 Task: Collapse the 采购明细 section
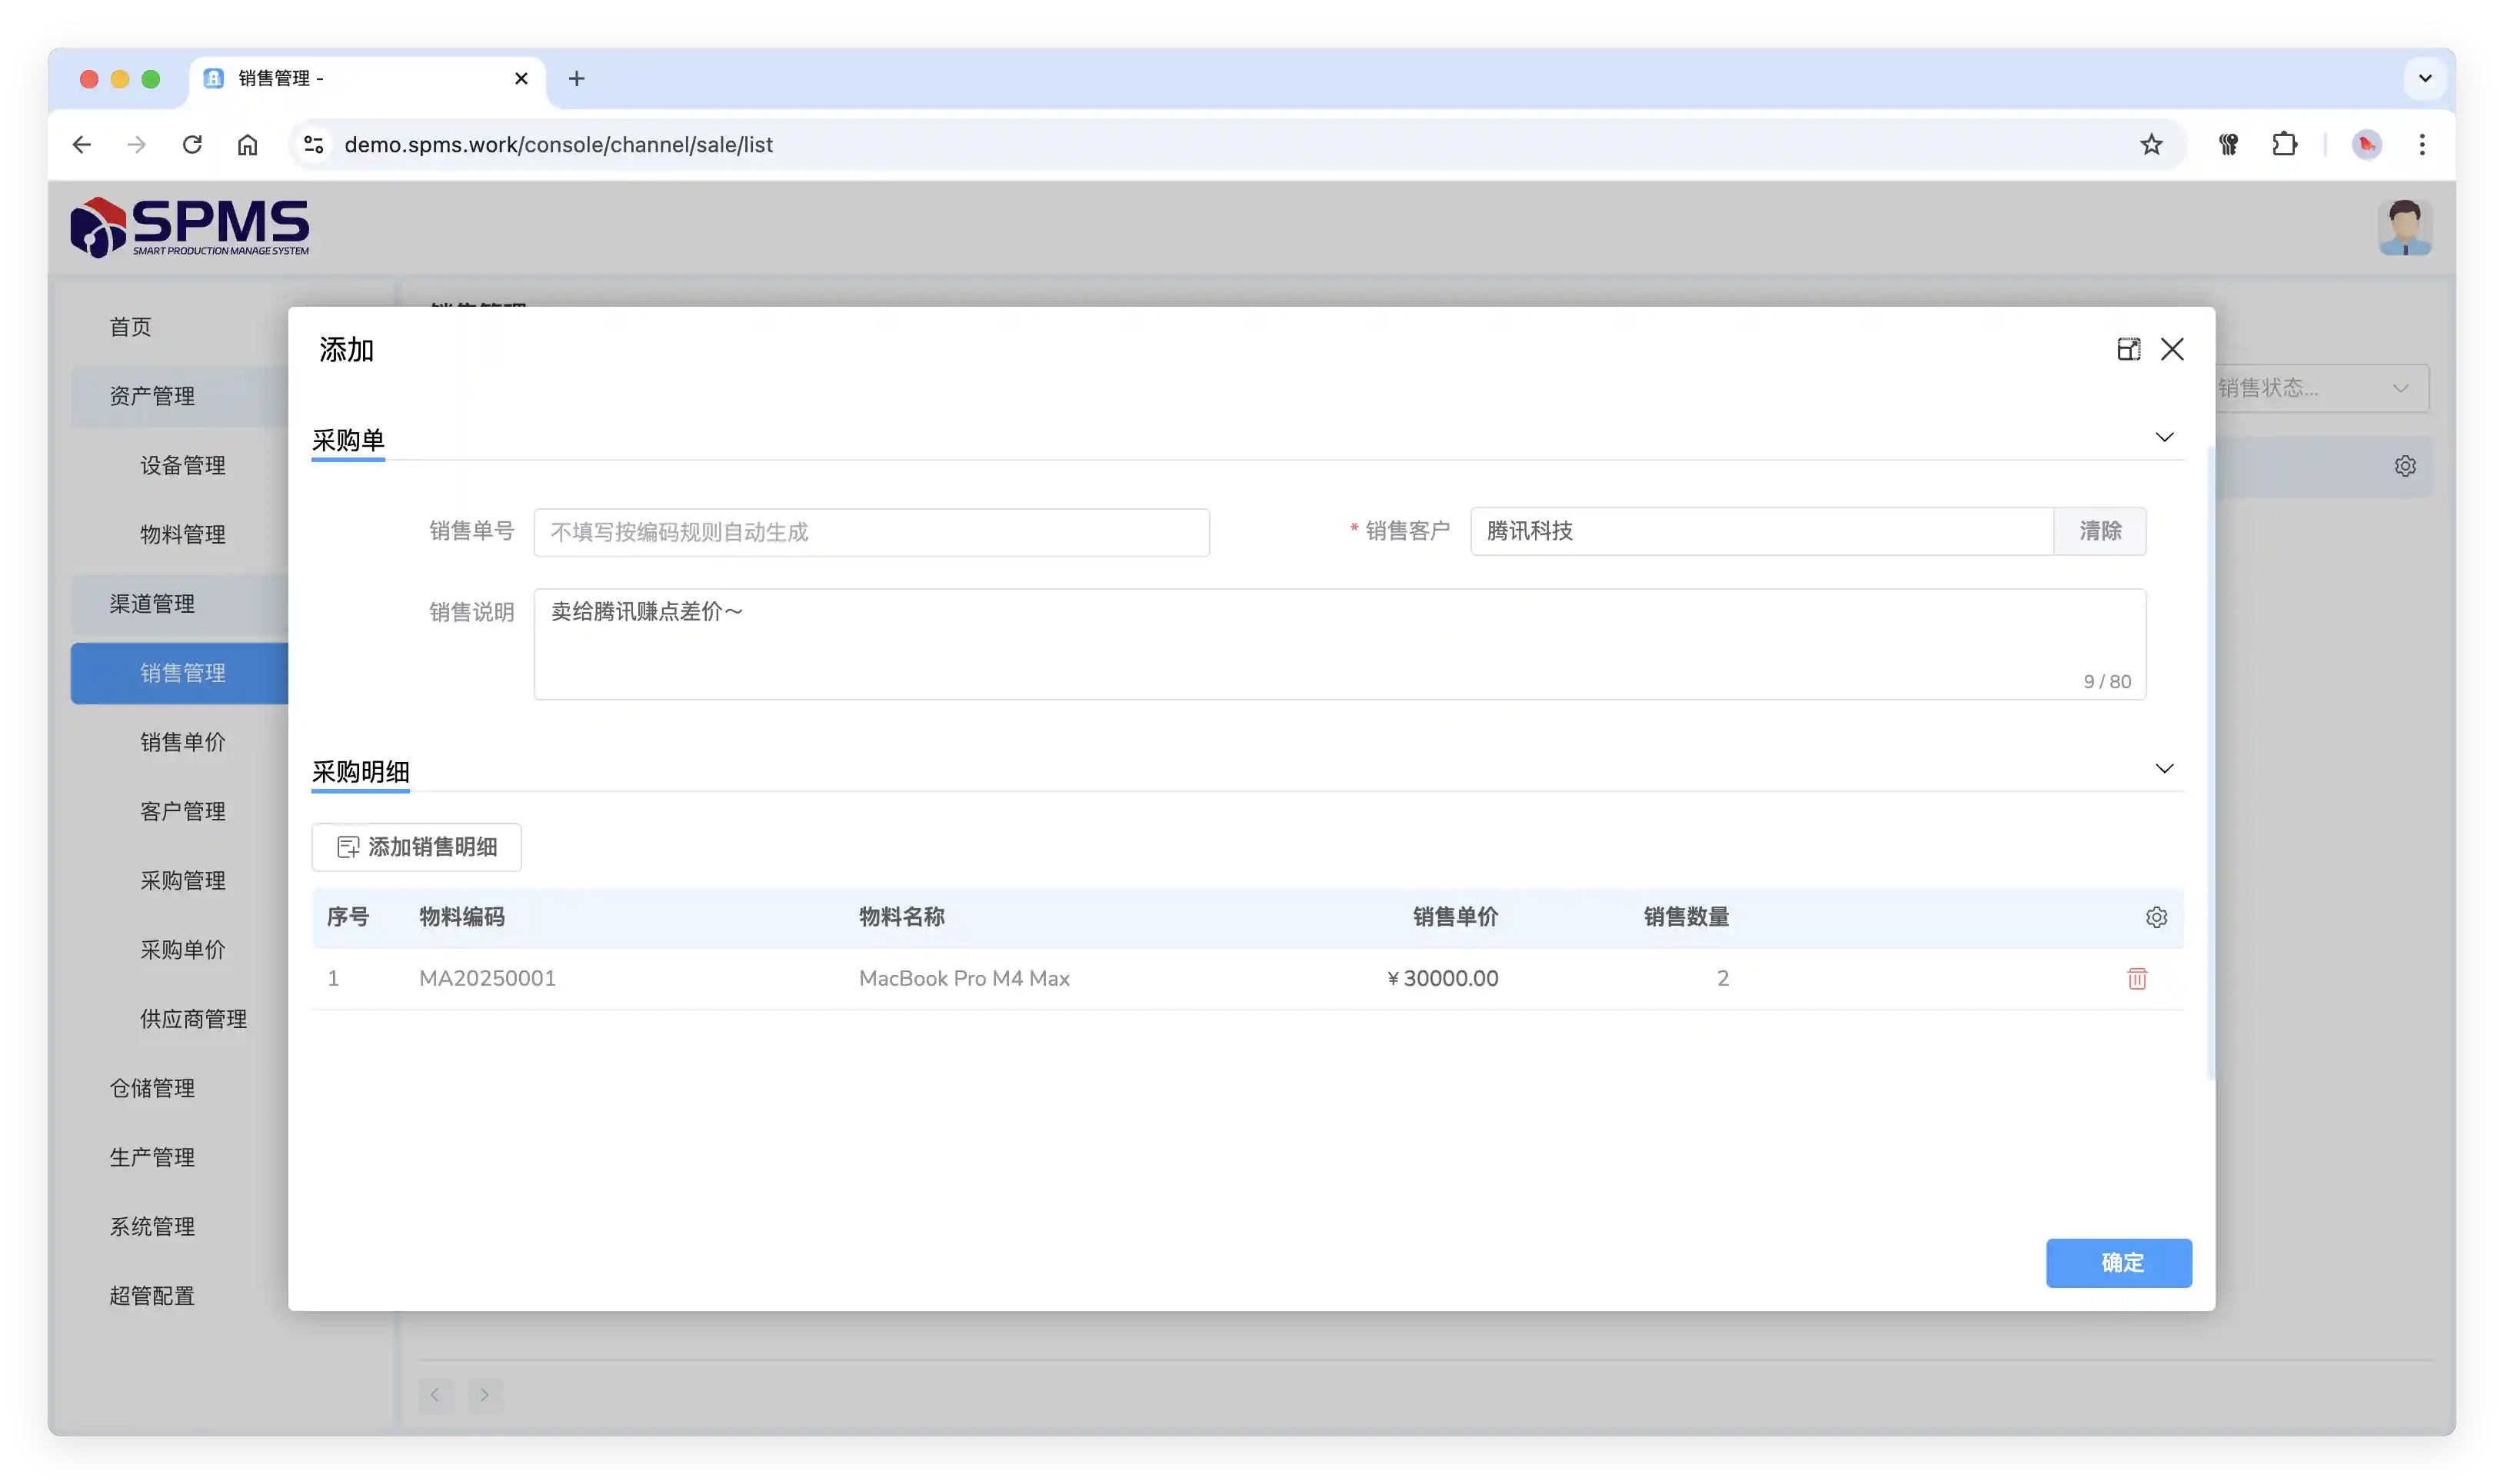(2164, 769)
